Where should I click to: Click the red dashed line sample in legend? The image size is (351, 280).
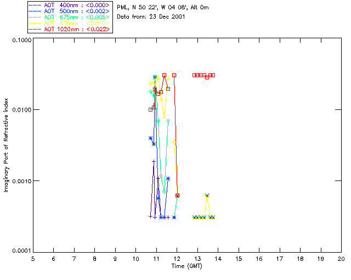click(35, 29)
